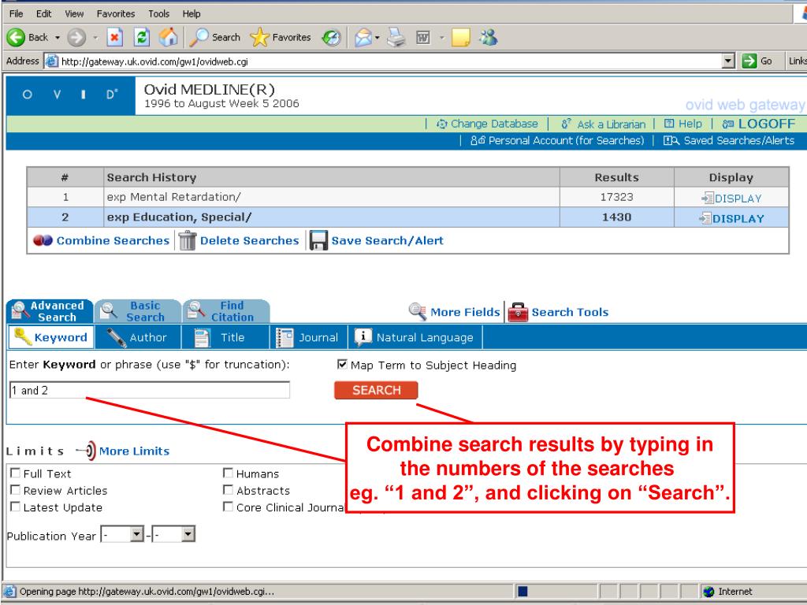Switch to the Find Citation tab

[x=226, y=311]
